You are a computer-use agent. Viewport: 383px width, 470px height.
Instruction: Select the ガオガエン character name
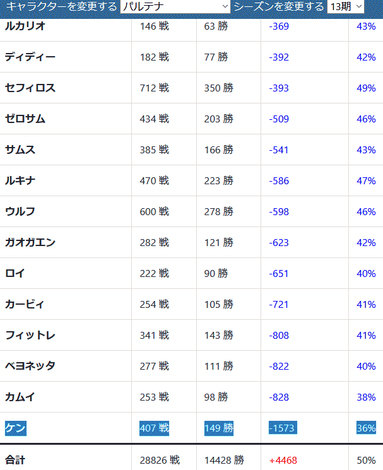pos(30,242)
